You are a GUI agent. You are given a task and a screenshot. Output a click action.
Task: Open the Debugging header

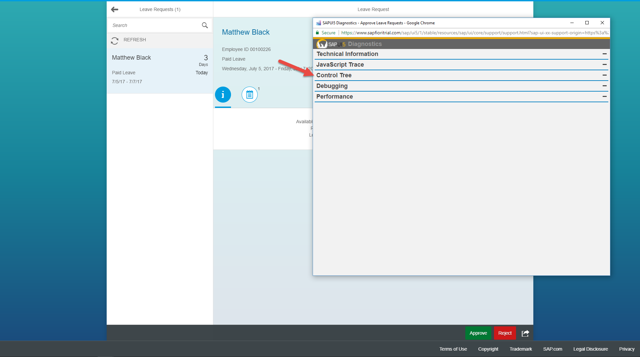pos(461,86)
